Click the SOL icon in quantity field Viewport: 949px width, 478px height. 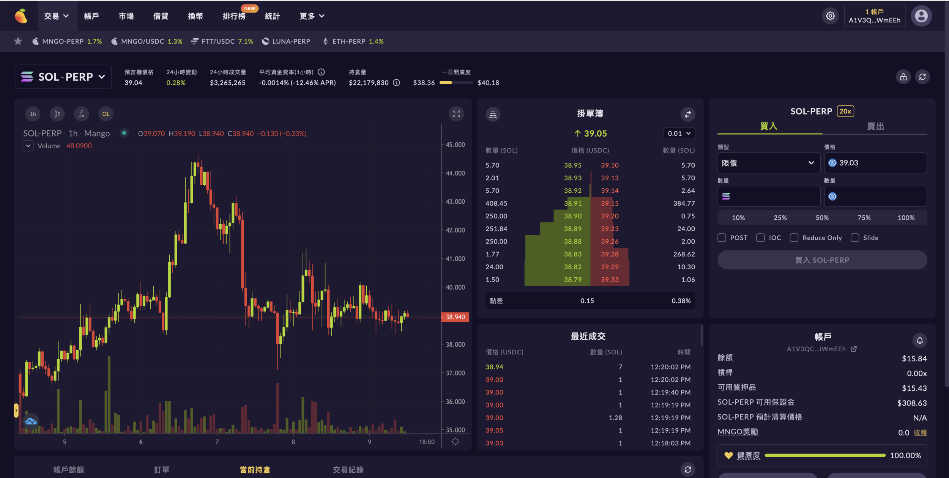click(726, 196)
